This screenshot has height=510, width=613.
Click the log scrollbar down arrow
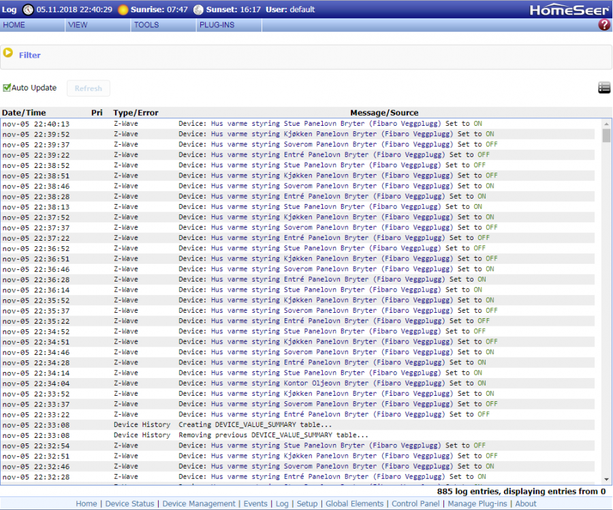point(606,479)
